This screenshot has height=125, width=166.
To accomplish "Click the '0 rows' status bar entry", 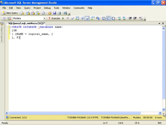I will click(158, 117).
